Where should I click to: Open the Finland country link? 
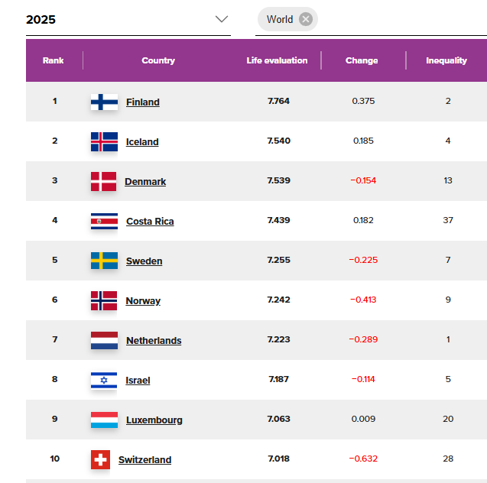click(143, 102)
